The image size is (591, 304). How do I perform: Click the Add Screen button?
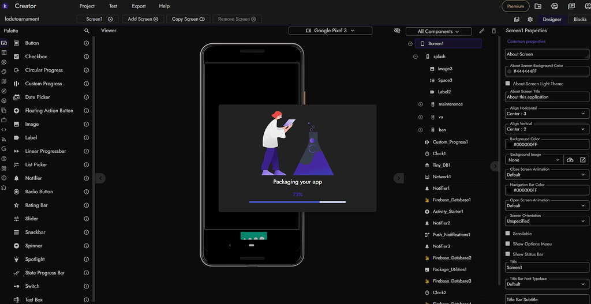tap(143, 19)
